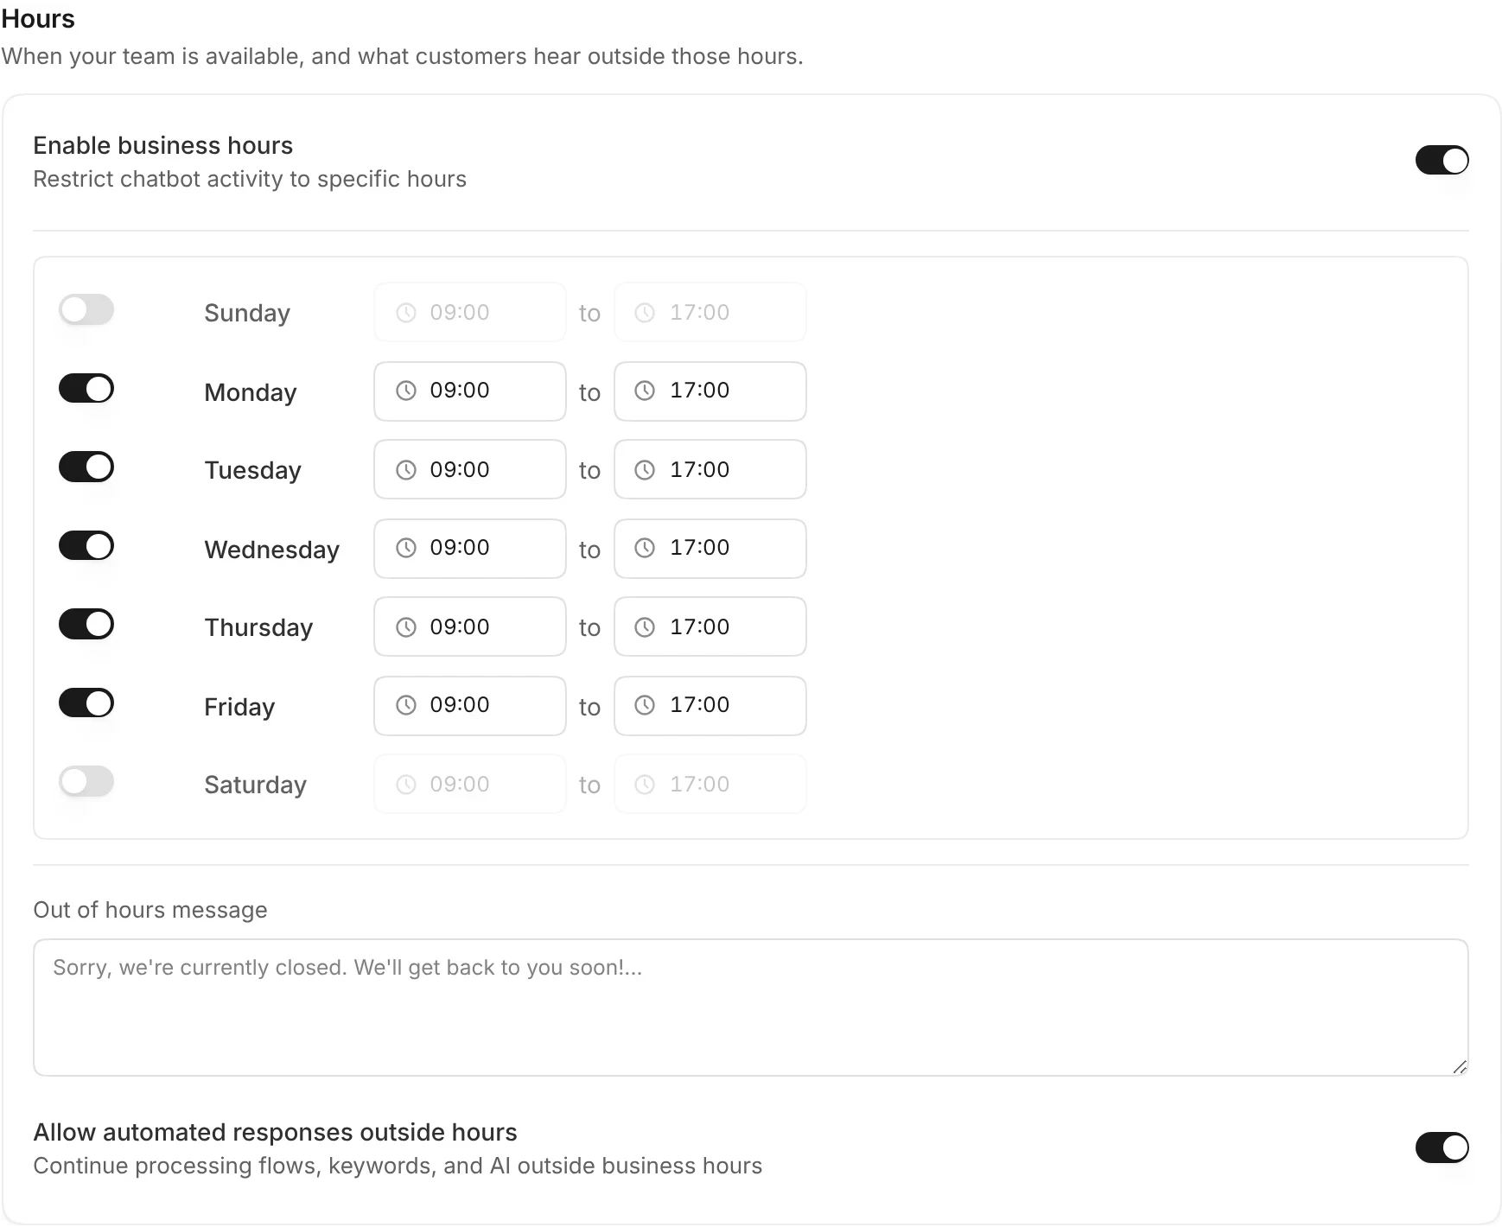Screen dimensions: 1502x1227
Task: Edit Monday's 09:00 start time field
Action: click(470, 391)
